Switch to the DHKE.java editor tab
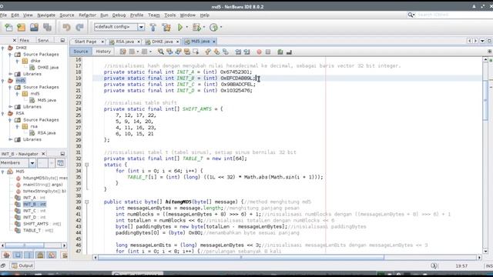The height and width of the screenshot is (277, 493). click(x=163, y=42)
